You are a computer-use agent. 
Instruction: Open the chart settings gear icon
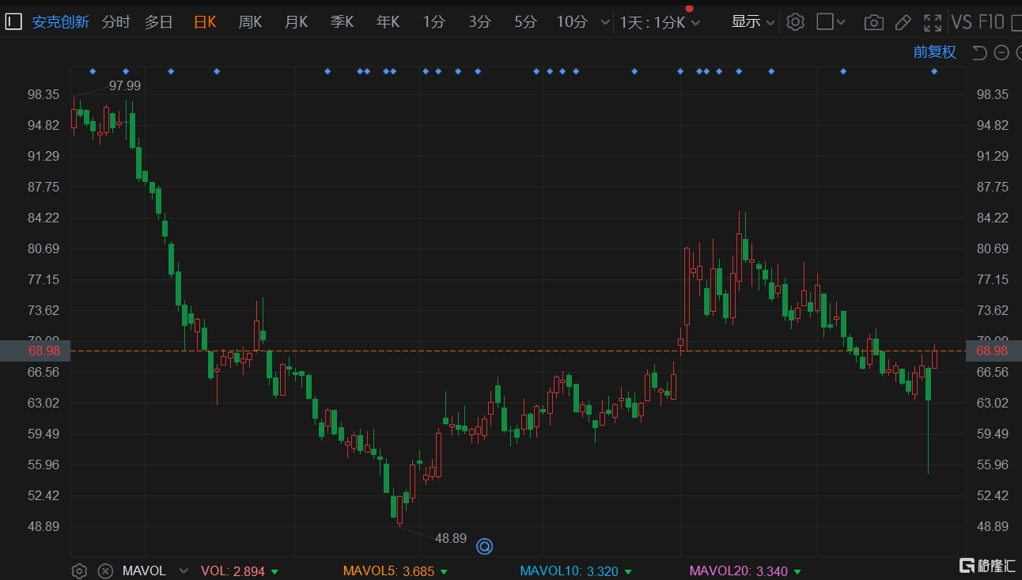(796, 22)
